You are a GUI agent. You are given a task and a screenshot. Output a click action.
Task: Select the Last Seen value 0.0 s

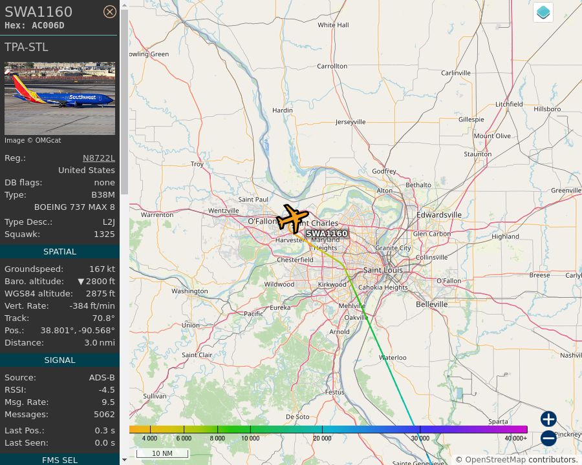(x=105, y=443)
